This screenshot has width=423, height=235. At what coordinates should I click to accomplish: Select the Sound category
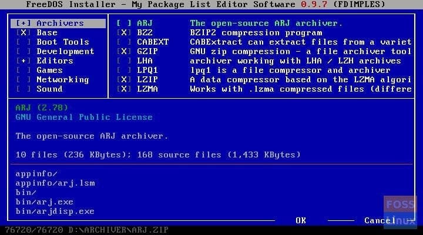click(x=49, y=89)
